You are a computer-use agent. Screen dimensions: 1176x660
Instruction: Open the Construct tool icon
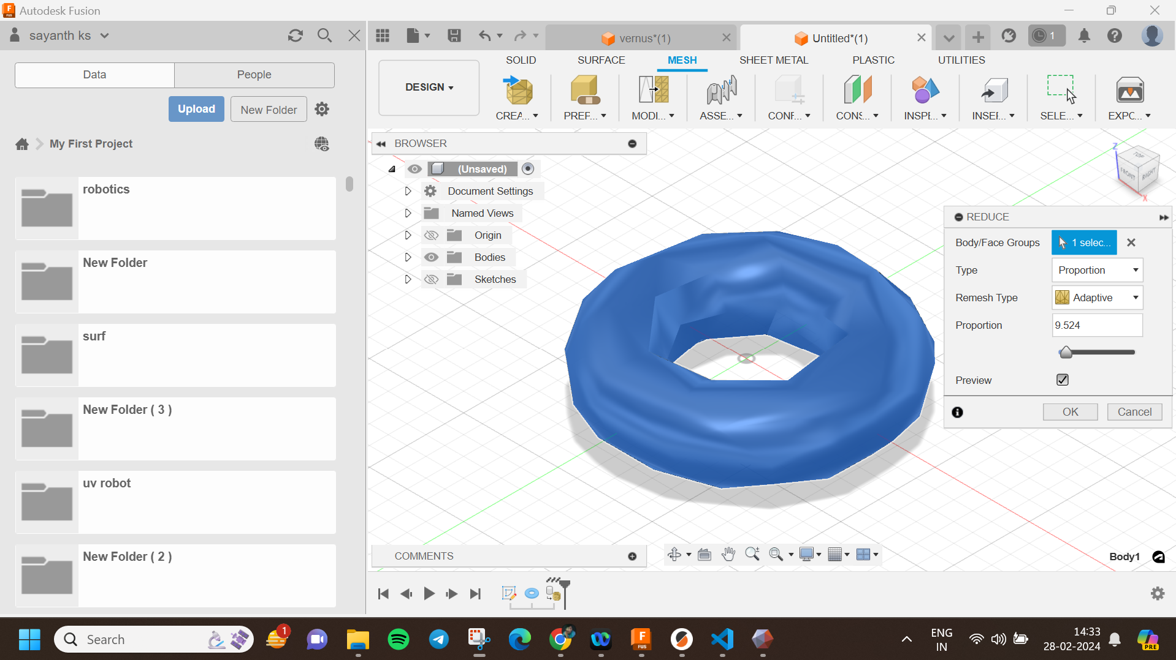[858, 91]
